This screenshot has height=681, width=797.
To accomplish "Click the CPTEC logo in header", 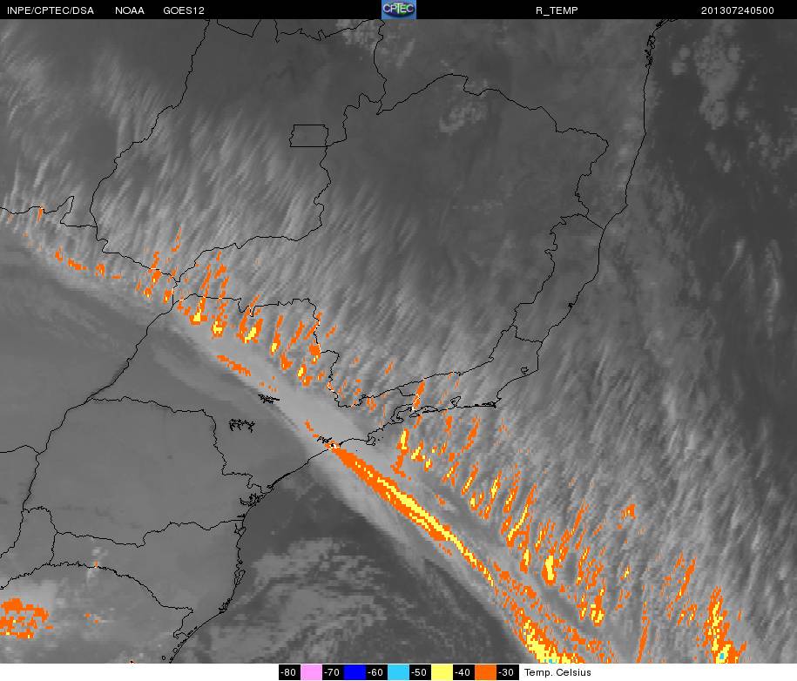I will click(399, 10).
